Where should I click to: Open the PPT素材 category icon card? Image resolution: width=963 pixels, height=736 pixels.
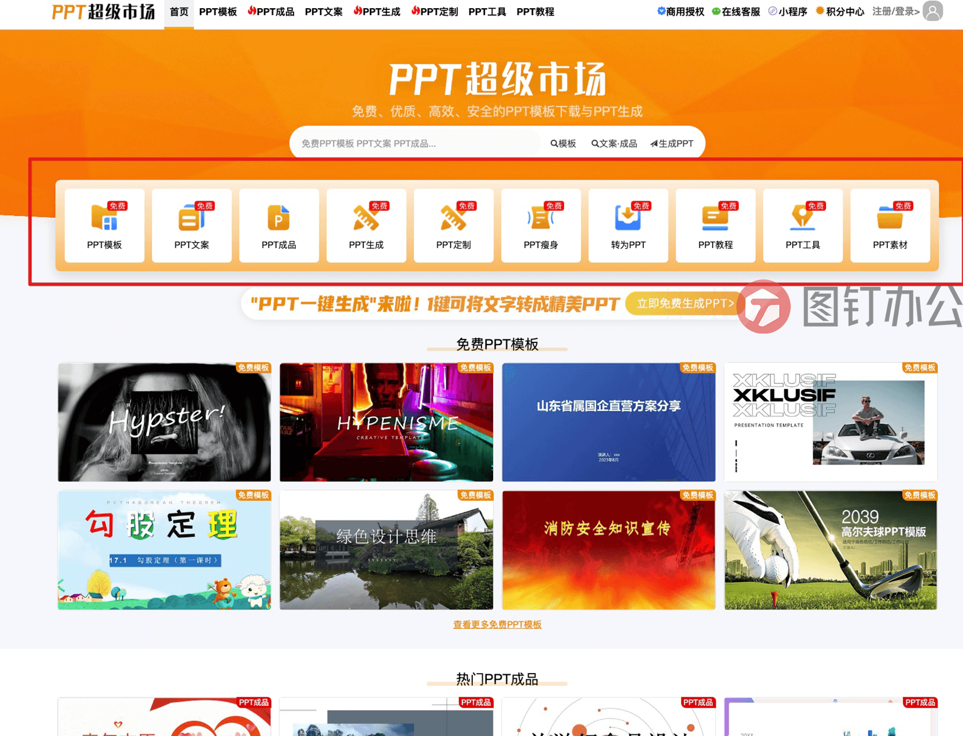890,225
